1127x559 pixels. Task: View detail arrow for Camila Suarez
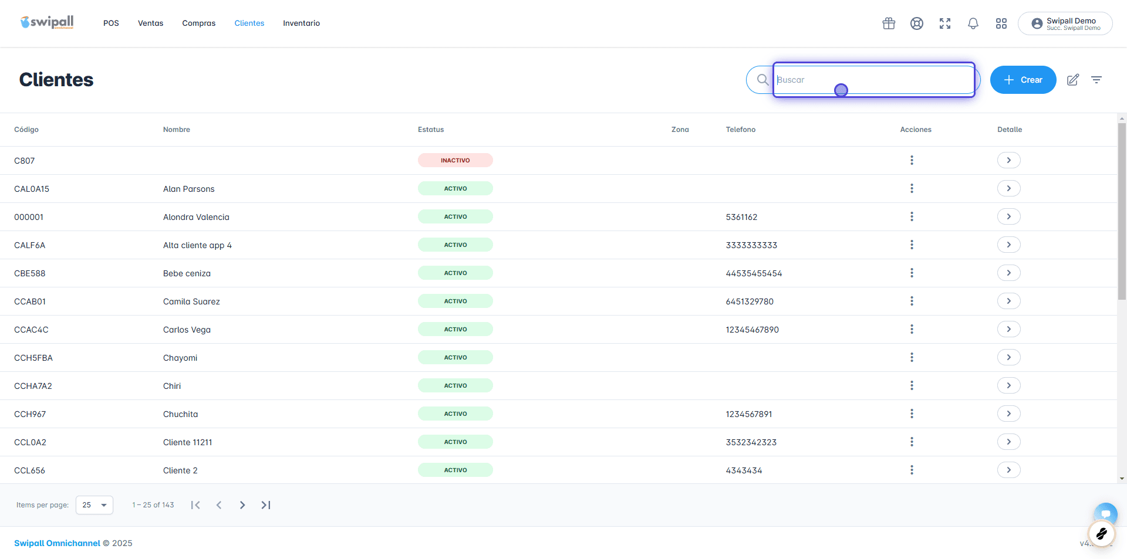[x=1009, y=301]
